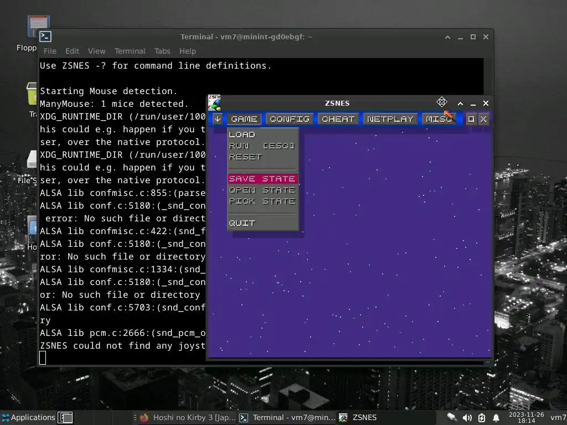Viewport: 567px width, 425px height.
Task: Select the Floppy desktop icon
Action: (38, 26)
